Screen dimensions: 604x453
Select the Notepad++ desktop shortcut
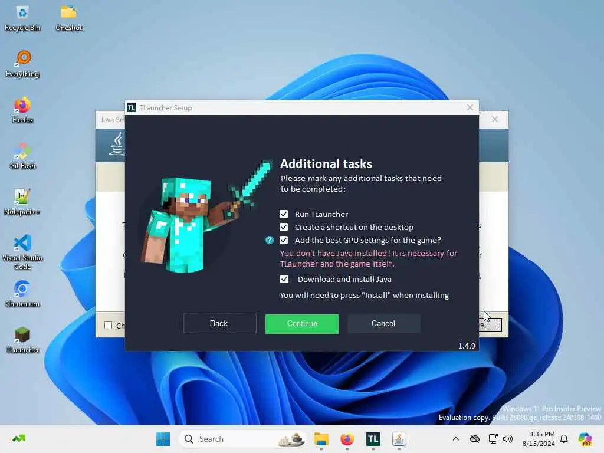click(x=22, y=202)
